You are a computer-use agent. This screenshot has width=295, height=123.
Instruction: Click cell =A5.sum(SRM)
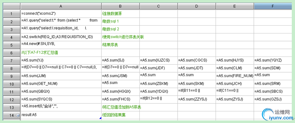tap(273, 84)
